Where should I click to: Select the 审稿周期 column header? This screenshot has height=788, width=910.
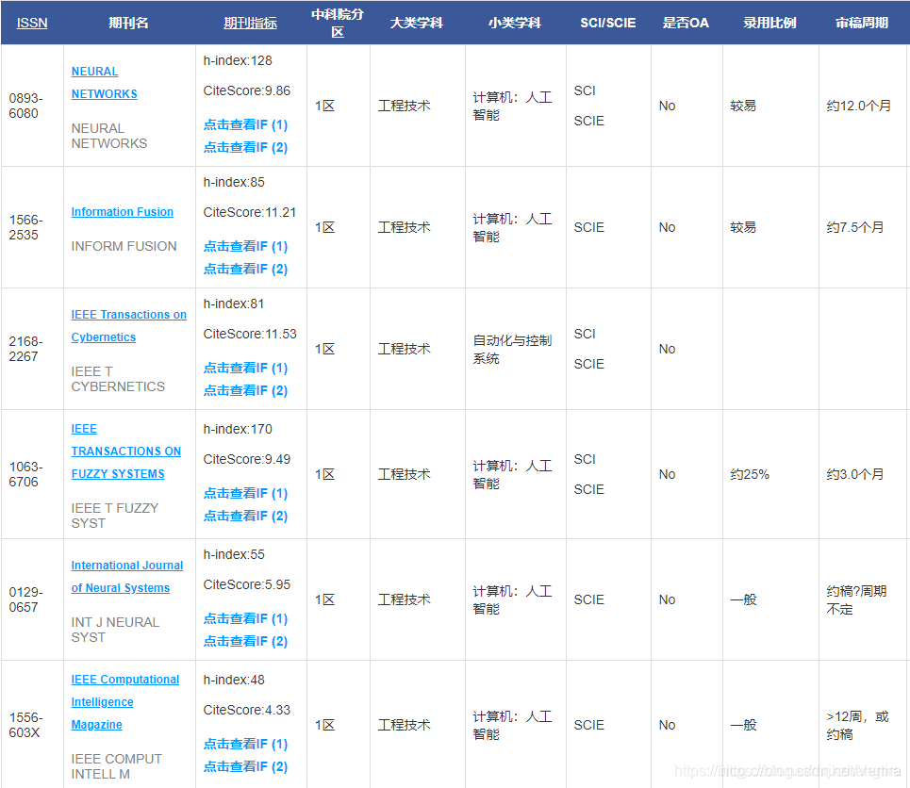(x=862, y=23)
